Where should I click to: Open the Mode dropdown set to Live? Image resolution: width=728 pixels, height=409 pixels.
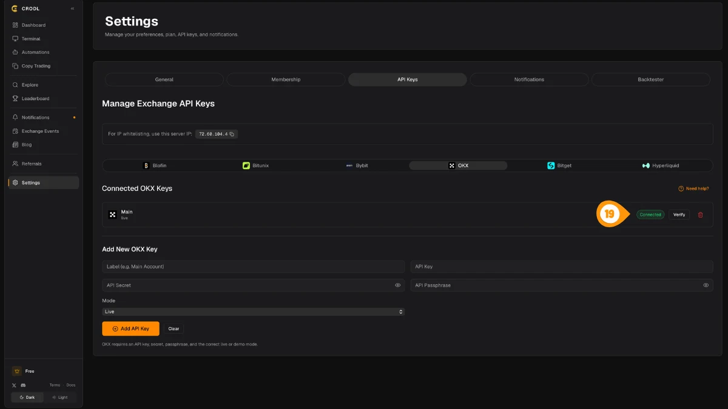[253, 311]
